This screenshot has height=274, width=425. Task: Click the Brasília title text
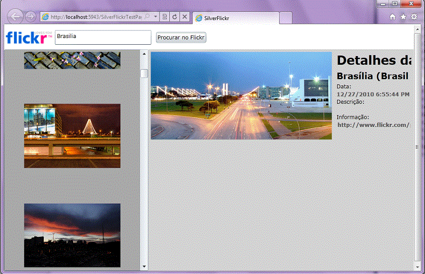pos(373,76)
